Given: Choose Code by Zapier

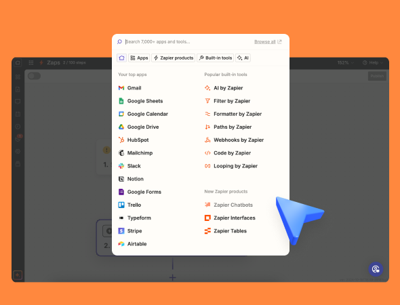Looking at the screenshot, I should [228, 153].
